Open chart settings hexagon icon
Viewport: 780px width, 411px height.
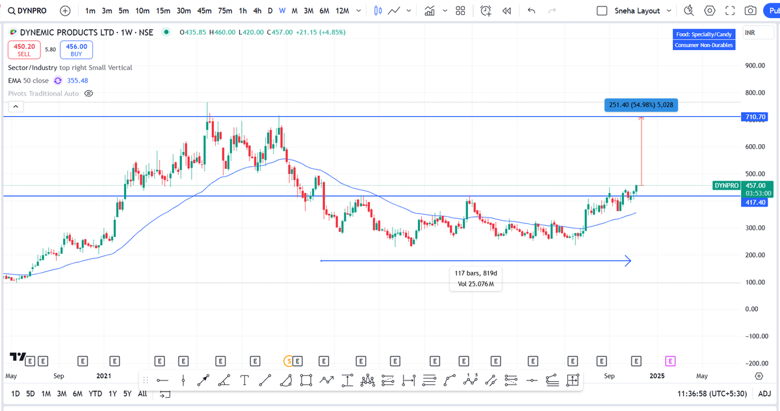710,11
